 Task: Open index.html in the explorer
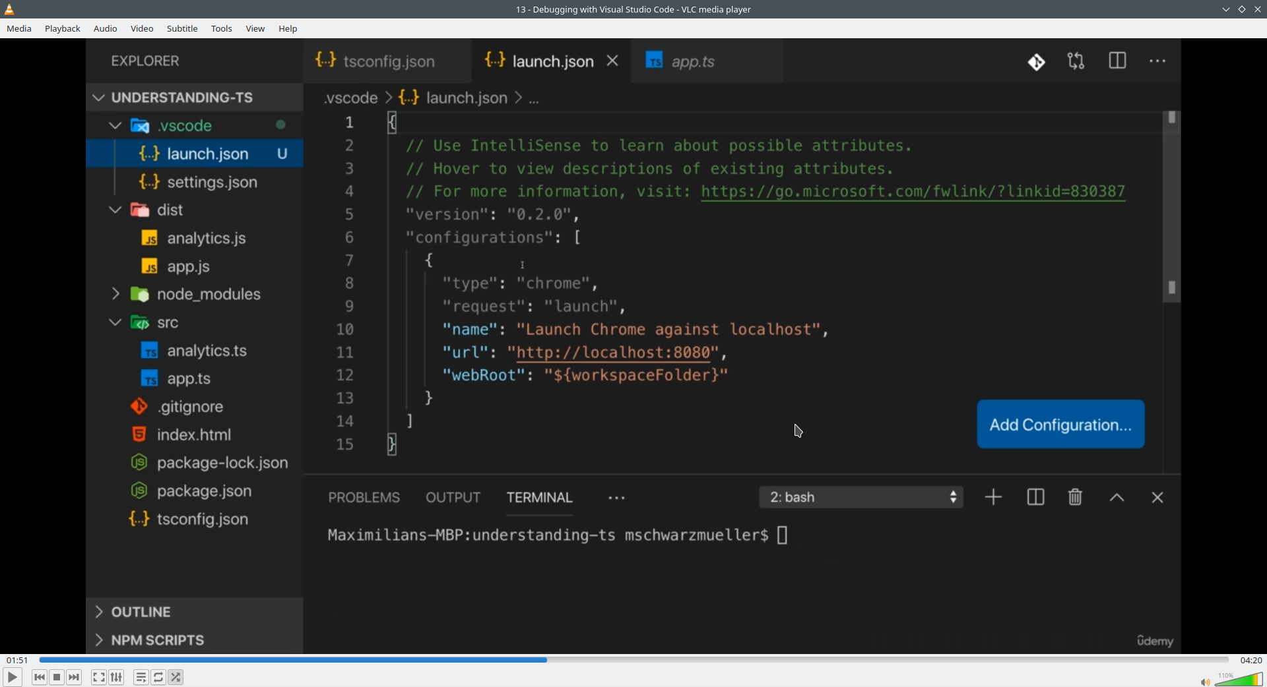(194, 434)
